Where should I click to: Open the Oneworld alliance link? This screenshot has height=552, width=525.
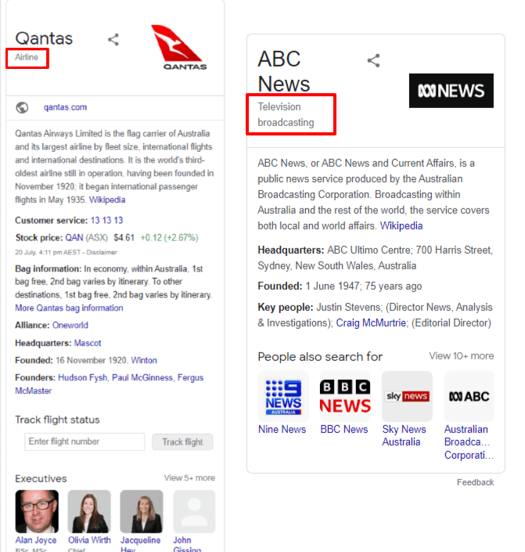click(70, 325)
